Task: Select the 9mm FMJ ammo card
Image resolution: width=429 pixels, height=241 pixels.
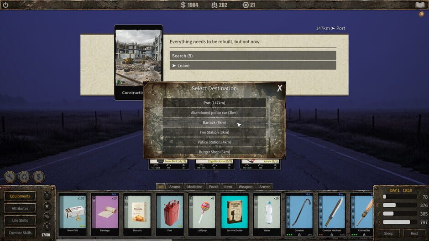Action: pos(73,215)
